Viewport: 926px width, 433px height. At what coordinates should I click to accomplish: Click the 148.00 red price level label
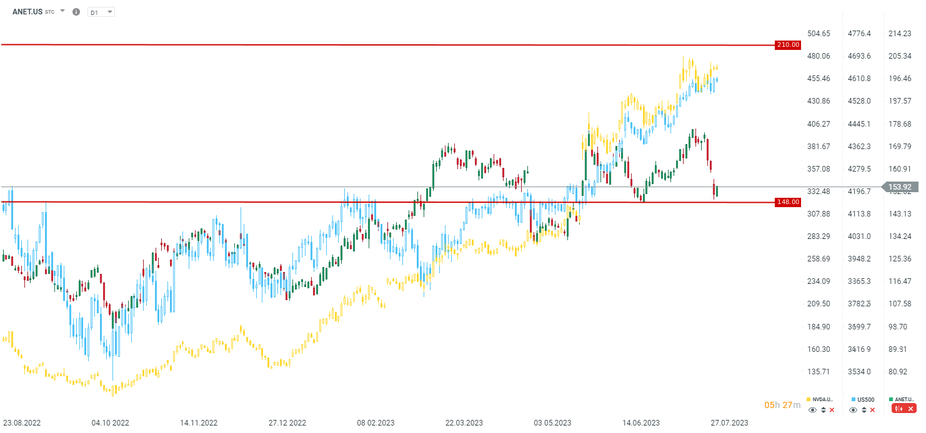click(x=787, y=202)
